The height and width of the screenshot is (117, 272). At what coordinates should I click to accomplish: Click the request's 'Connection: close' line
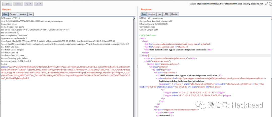9,24
